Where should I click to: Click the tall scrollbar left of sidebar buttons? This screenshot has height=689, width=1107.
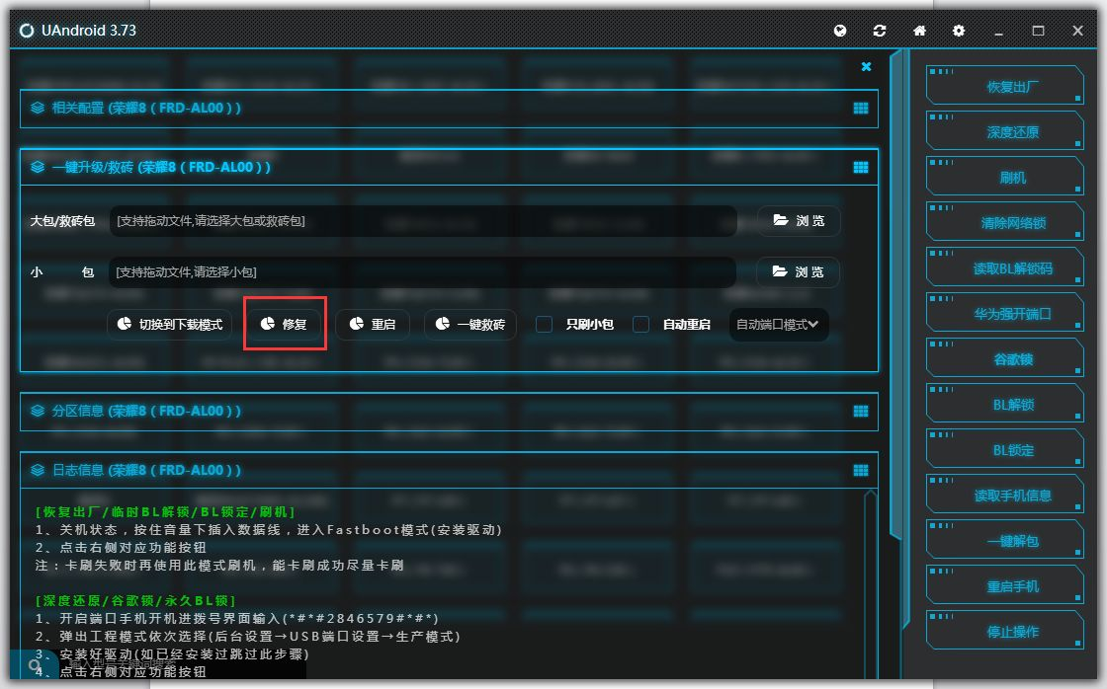tap(895, 295)
